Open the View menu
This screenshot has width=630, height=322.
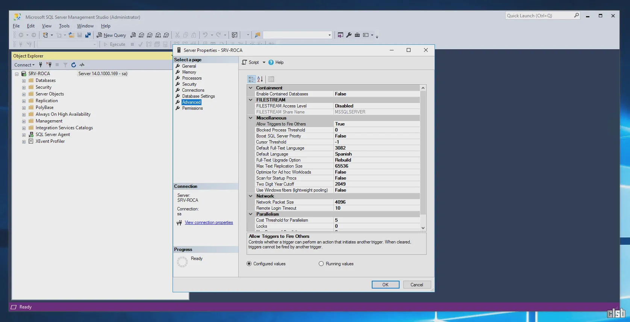coord(47,26)
